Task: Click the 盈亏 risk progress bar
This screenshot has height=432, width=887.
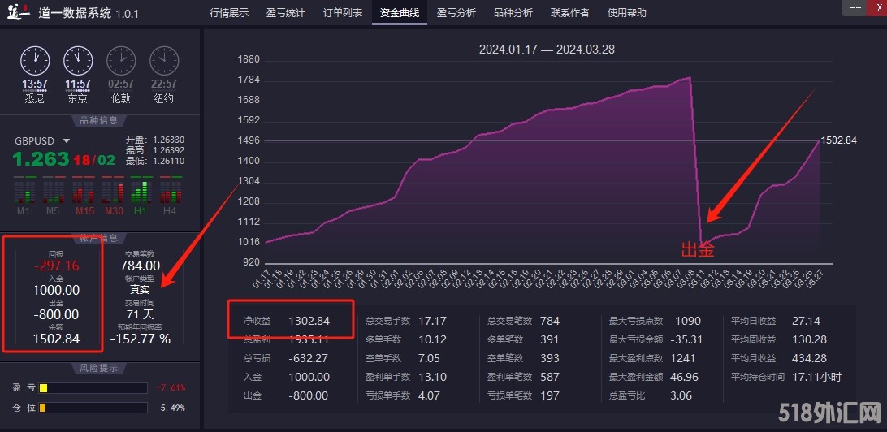Action: (x=92, y=388)
